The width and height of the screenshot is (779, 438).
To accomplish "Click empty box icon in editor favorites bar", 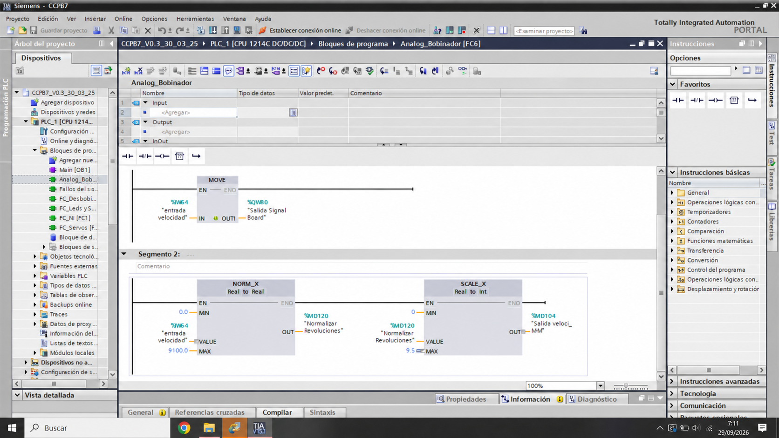I will (x=179, y=156).
